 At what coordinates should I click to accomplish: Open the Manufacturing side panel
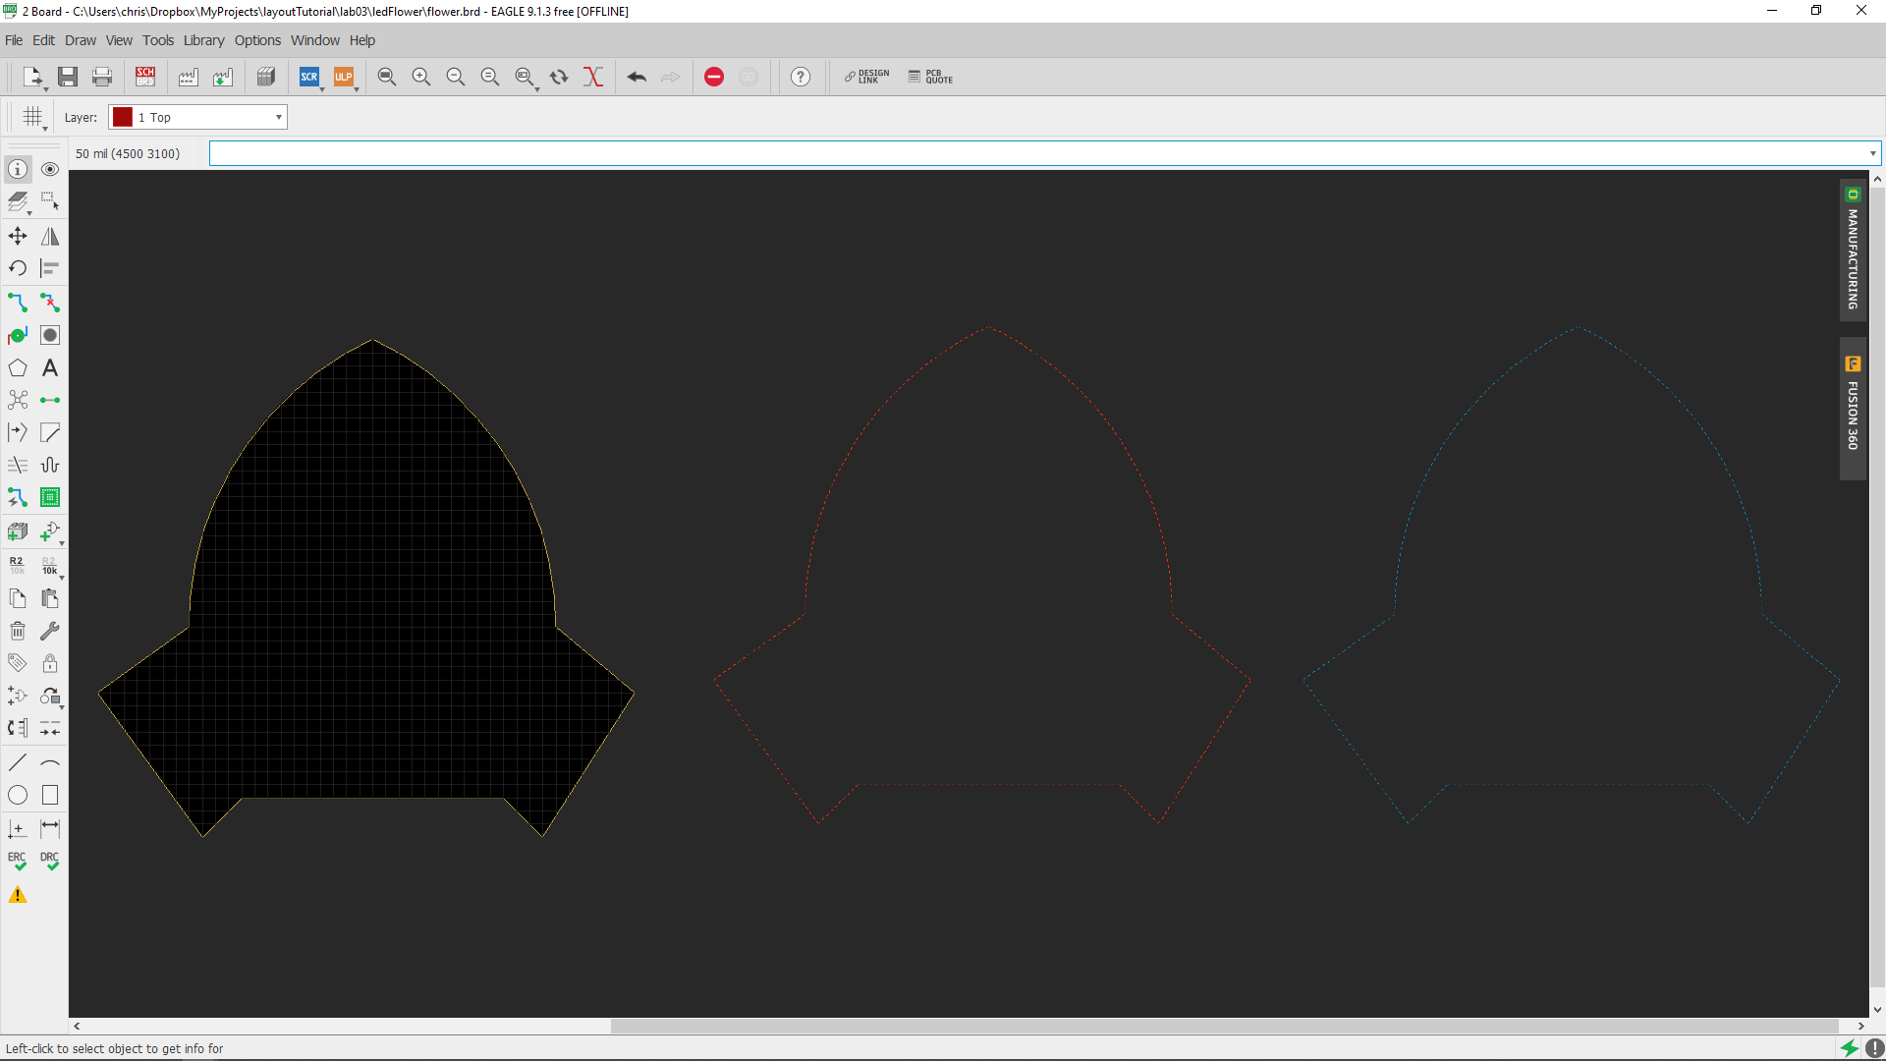[x=1853, y=251]
